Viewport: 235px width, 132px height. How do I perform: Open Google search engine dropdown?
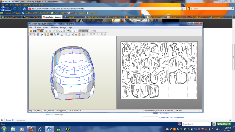pyautogui.click(x=189, y=9)
